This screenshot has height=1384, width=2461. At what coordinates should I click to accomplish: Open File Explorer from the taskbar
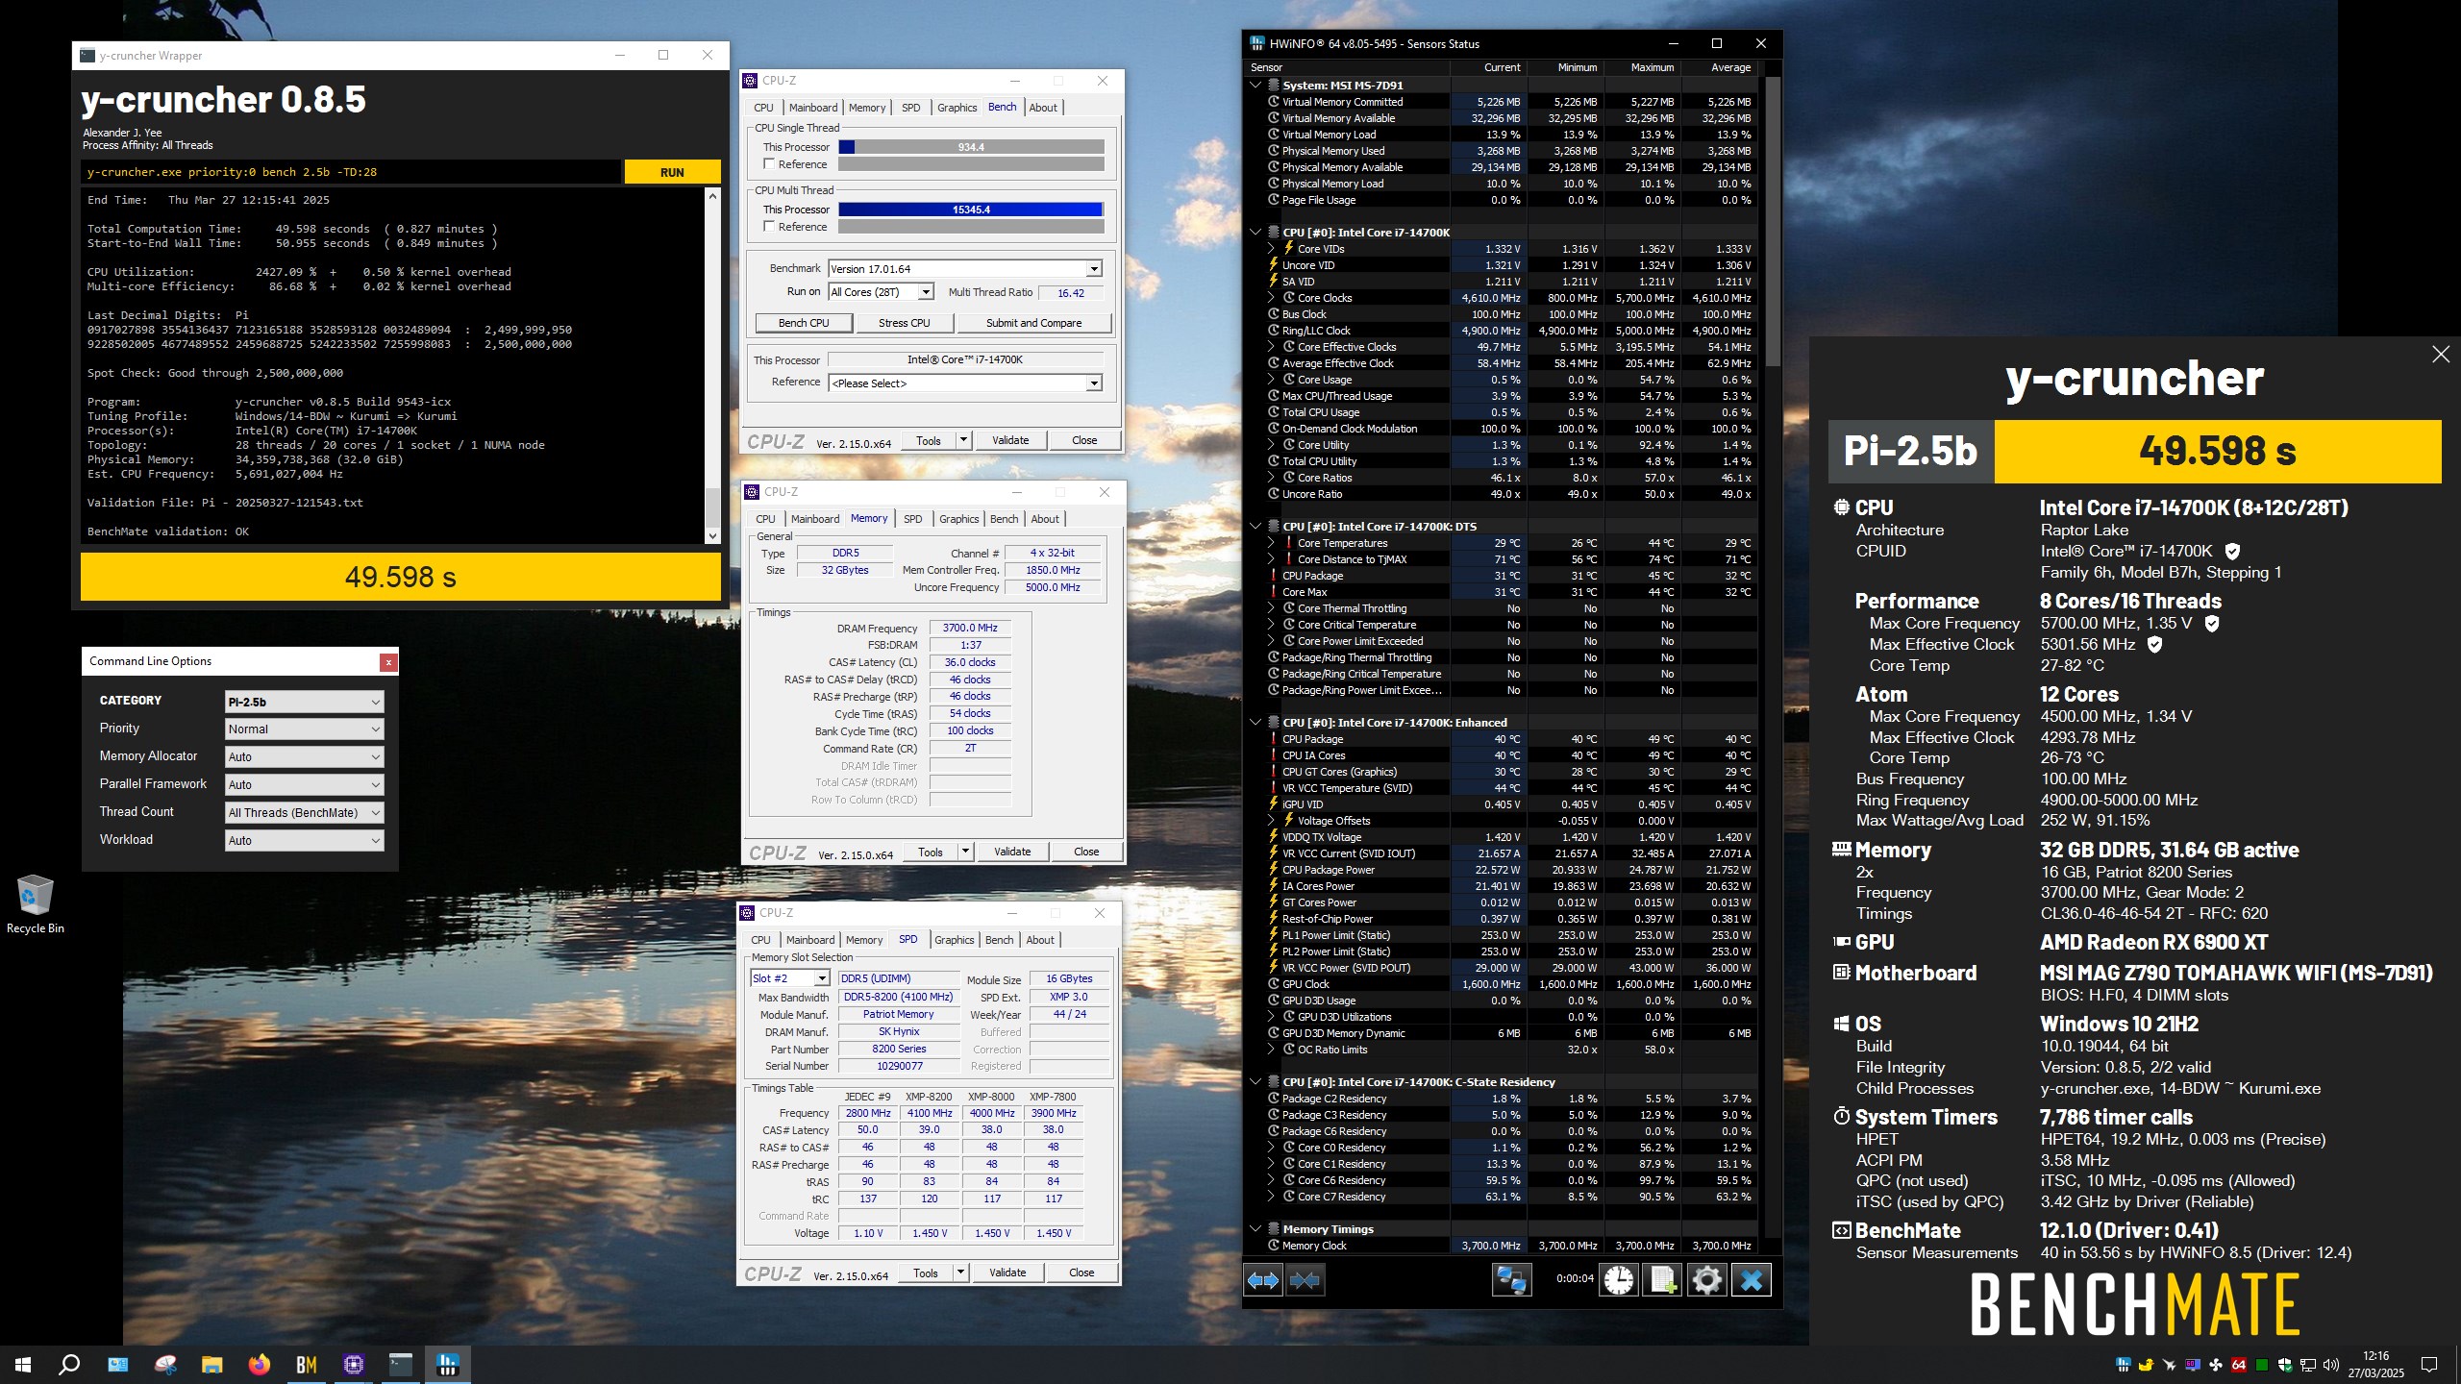211,1364
